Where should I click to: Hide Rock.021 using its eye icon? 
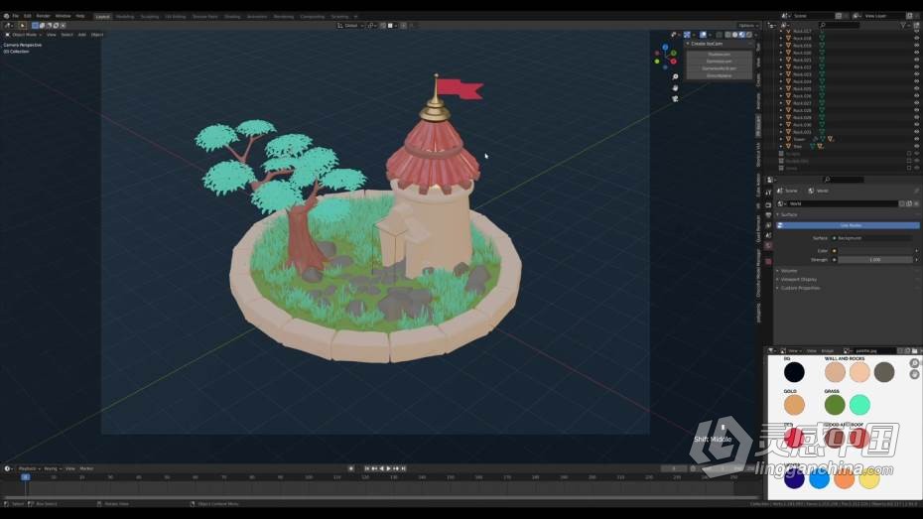(x=916, y=60)
